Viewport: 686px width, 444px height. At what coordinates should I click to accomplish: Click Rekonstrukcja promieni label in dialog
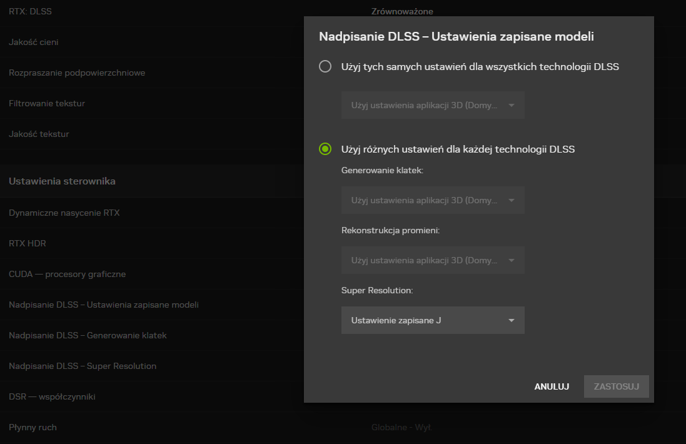(390, 230)
